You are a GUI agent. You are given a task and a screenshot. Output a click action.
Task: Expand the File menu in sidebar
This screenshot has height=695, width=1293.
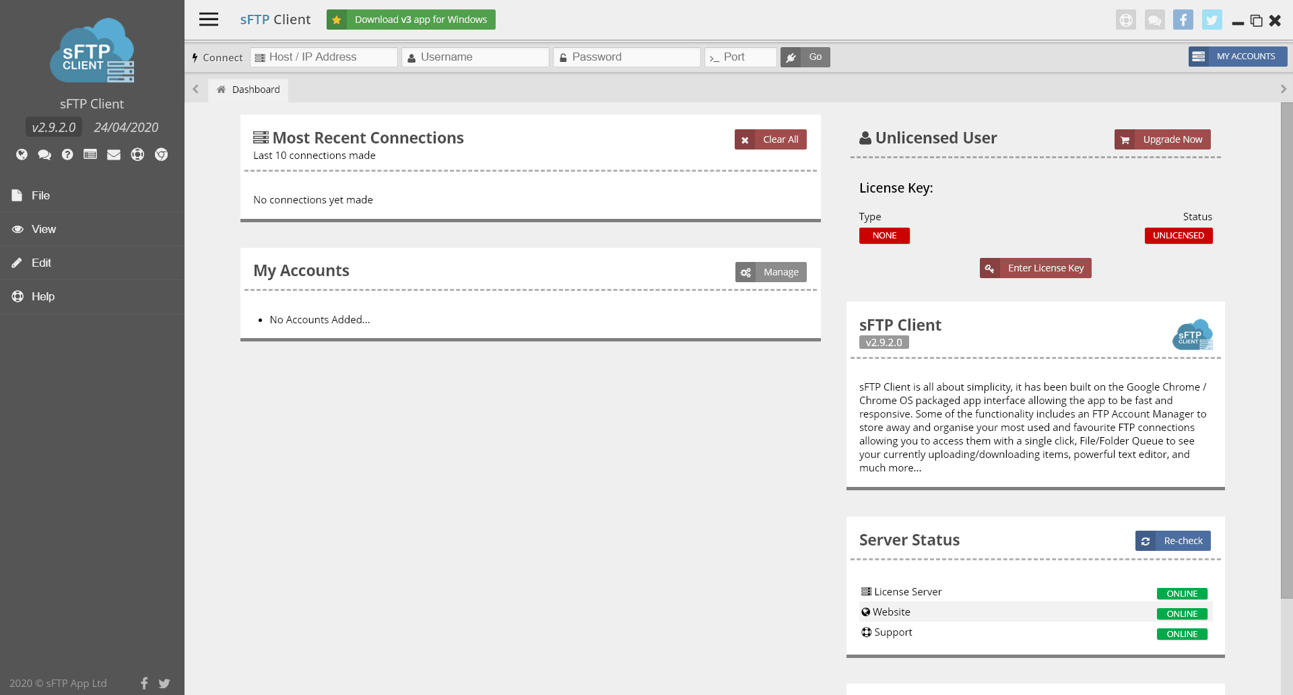coord(40,195)
